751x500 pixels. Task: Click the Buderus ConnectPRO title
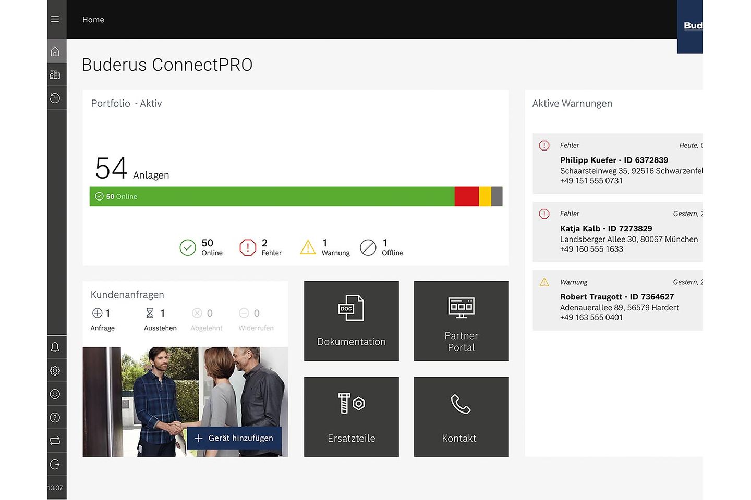(167, 65)
